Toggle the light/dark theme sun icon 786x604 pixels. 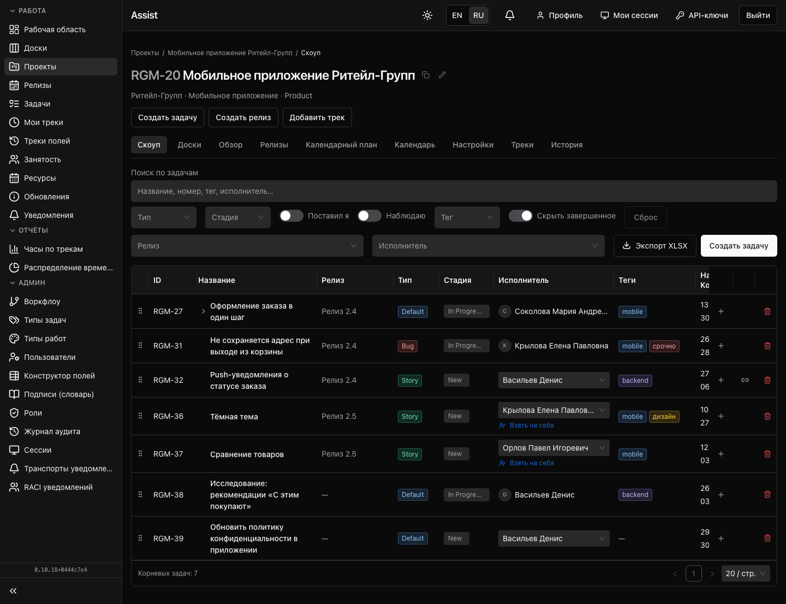click(x=427, y=15)
